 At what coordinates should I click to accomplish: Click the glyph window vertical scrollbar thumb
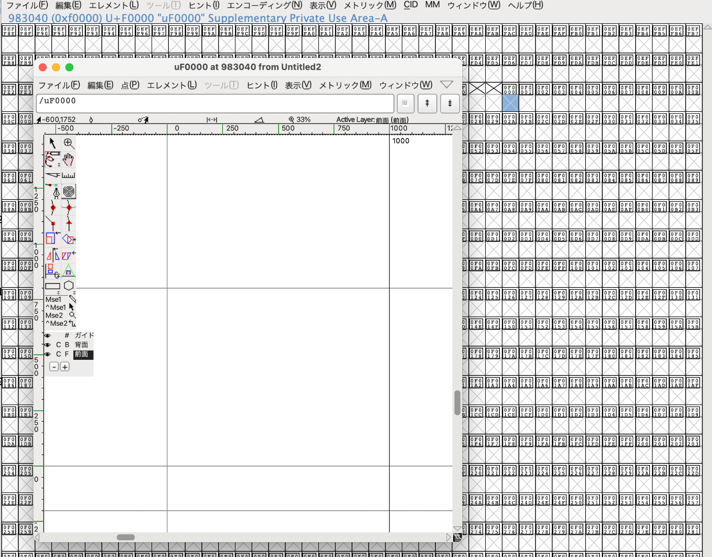click(458, 403)
